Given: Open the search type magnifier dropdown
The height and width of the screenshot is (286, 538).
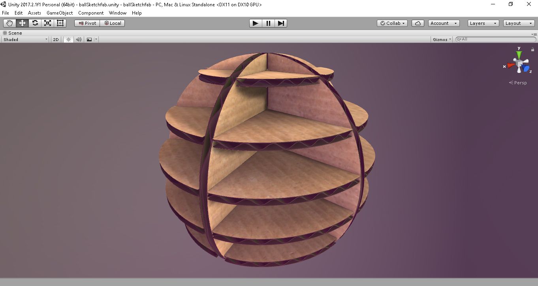Looking at the screenshot, I should tap(459, 39).
